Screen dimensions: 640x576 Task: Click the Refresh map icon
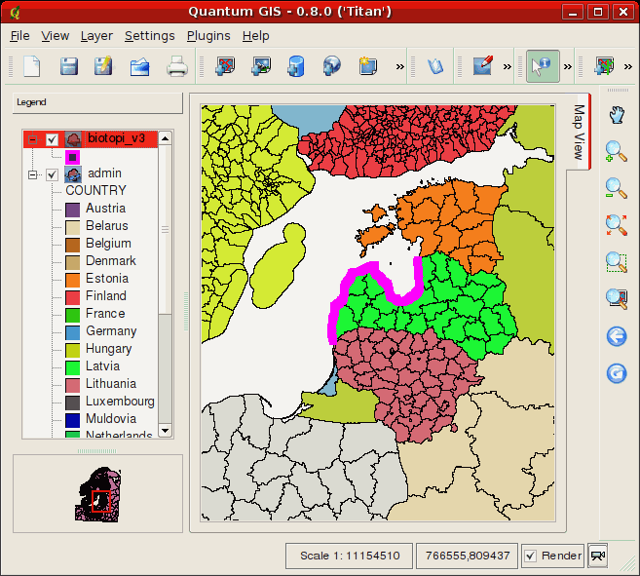click(x=617, y=373)
